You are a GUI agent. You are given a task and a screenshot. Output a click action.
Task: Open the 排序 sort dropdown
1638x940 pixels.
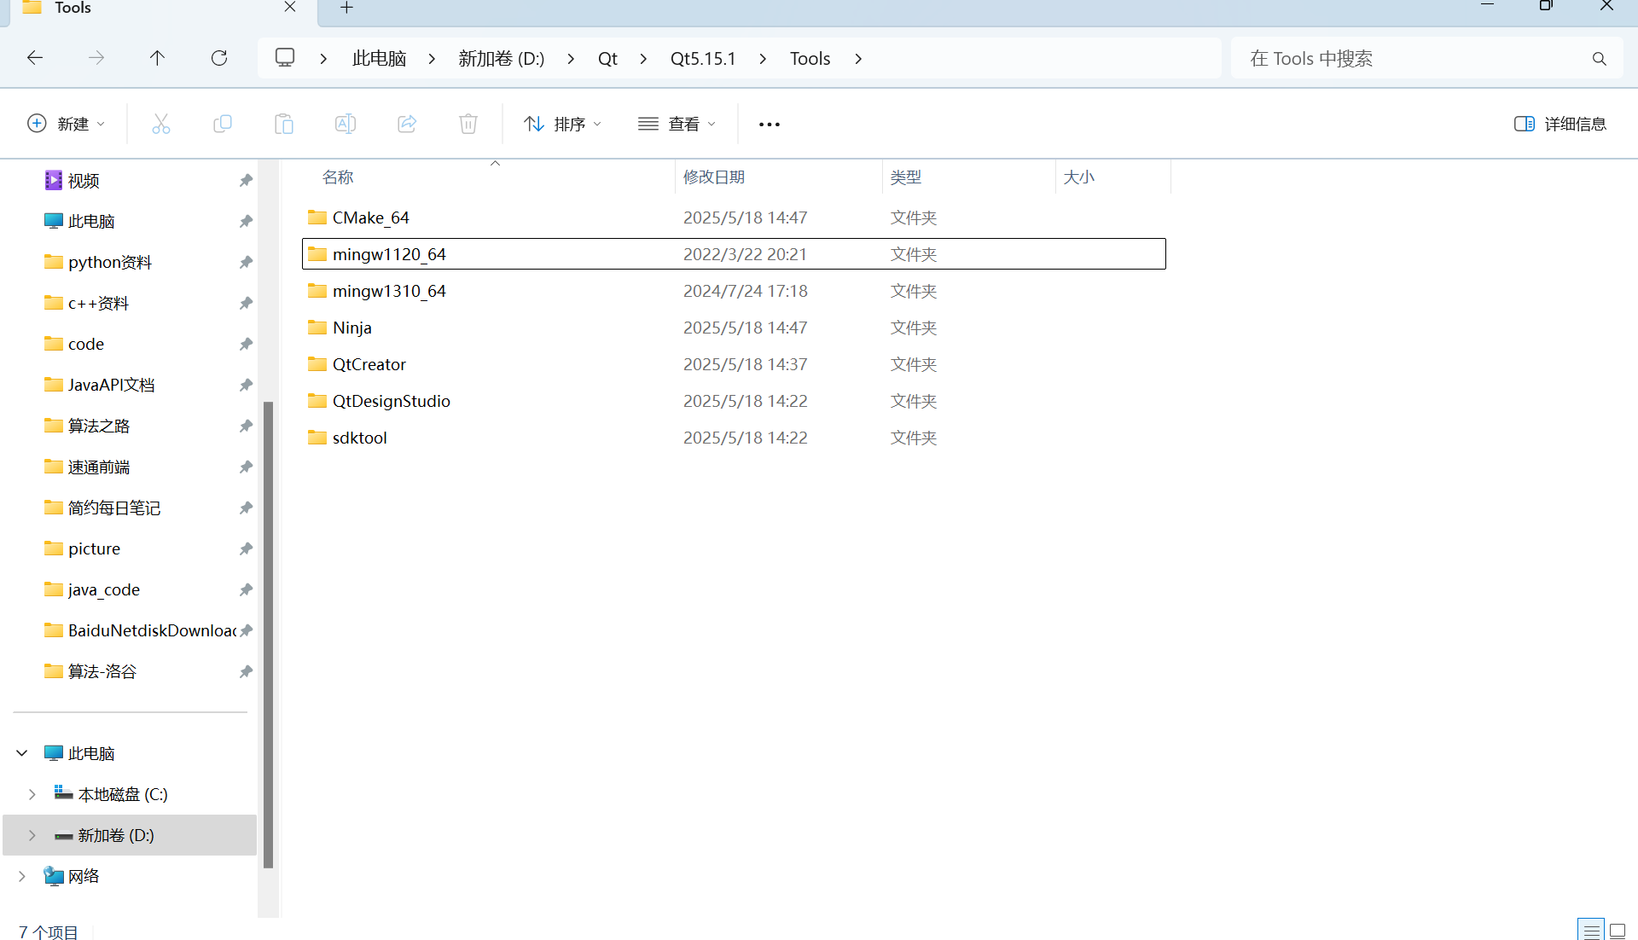click(x=561, y=124)
